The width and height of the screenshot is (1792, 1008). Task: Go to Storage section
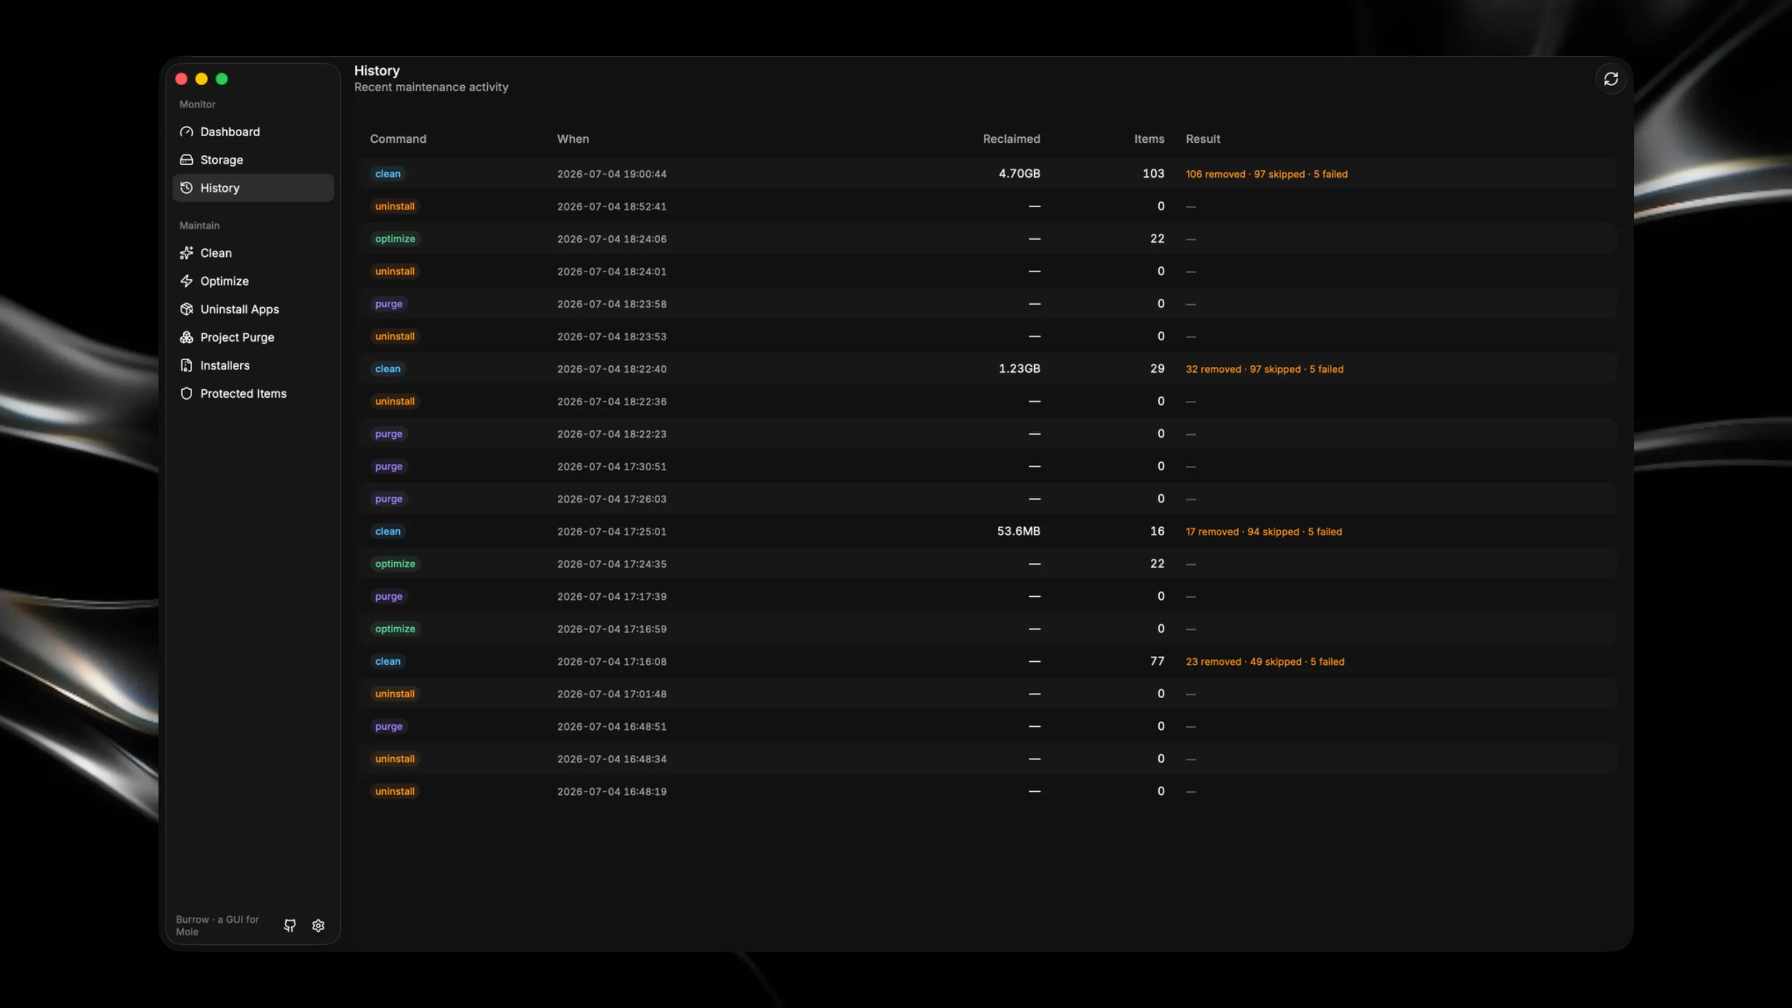[x=253, y=159]
